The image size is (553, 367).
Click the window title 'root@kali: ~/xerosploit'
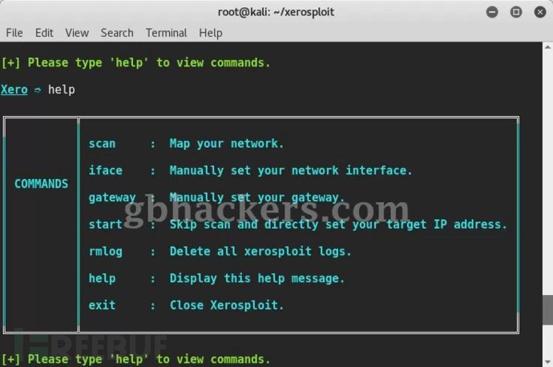(x=276, y=12)
